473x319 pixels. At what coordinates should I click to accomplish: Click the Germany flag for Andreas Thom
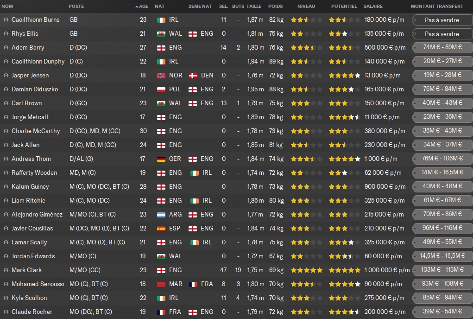161,159
